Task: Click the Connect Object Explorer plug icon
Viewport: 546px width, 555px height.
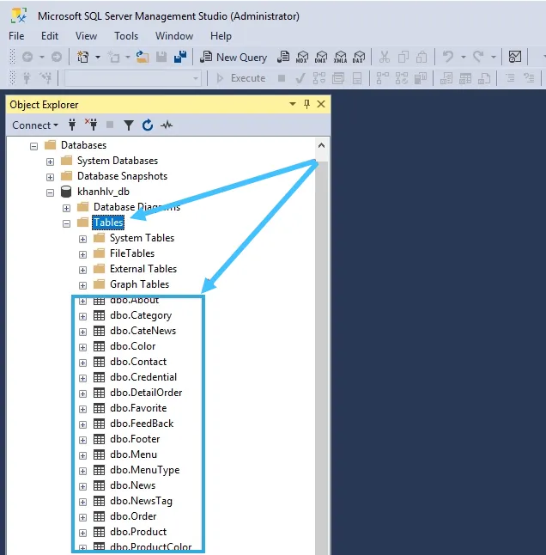Action: pos(72,125)
